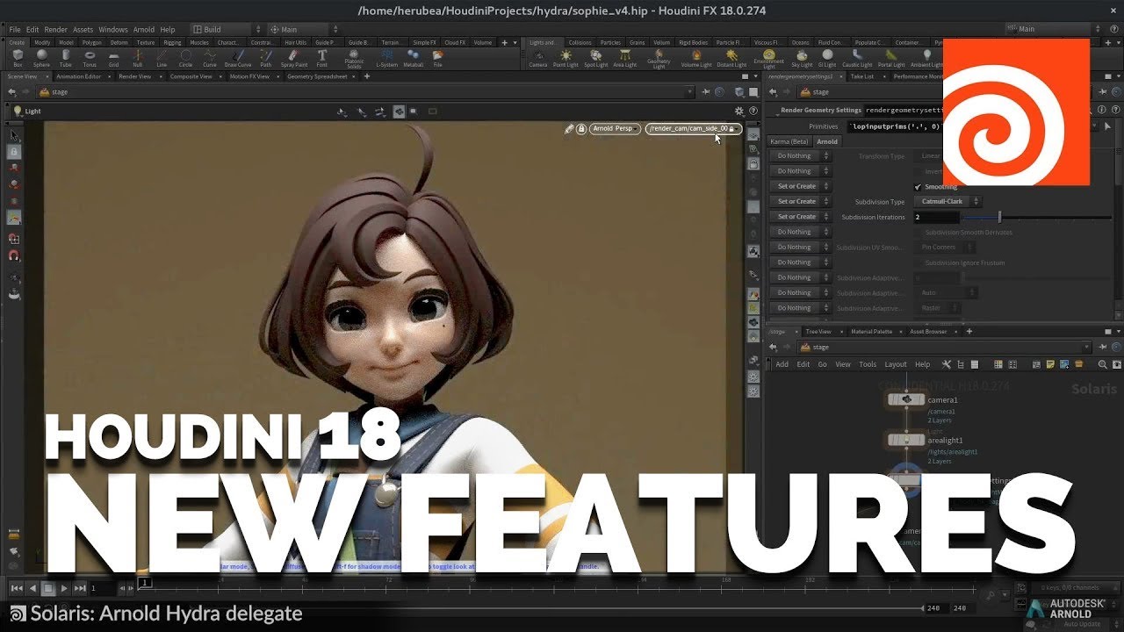Open the Rigging shelf tab

[x=171, y=42]
